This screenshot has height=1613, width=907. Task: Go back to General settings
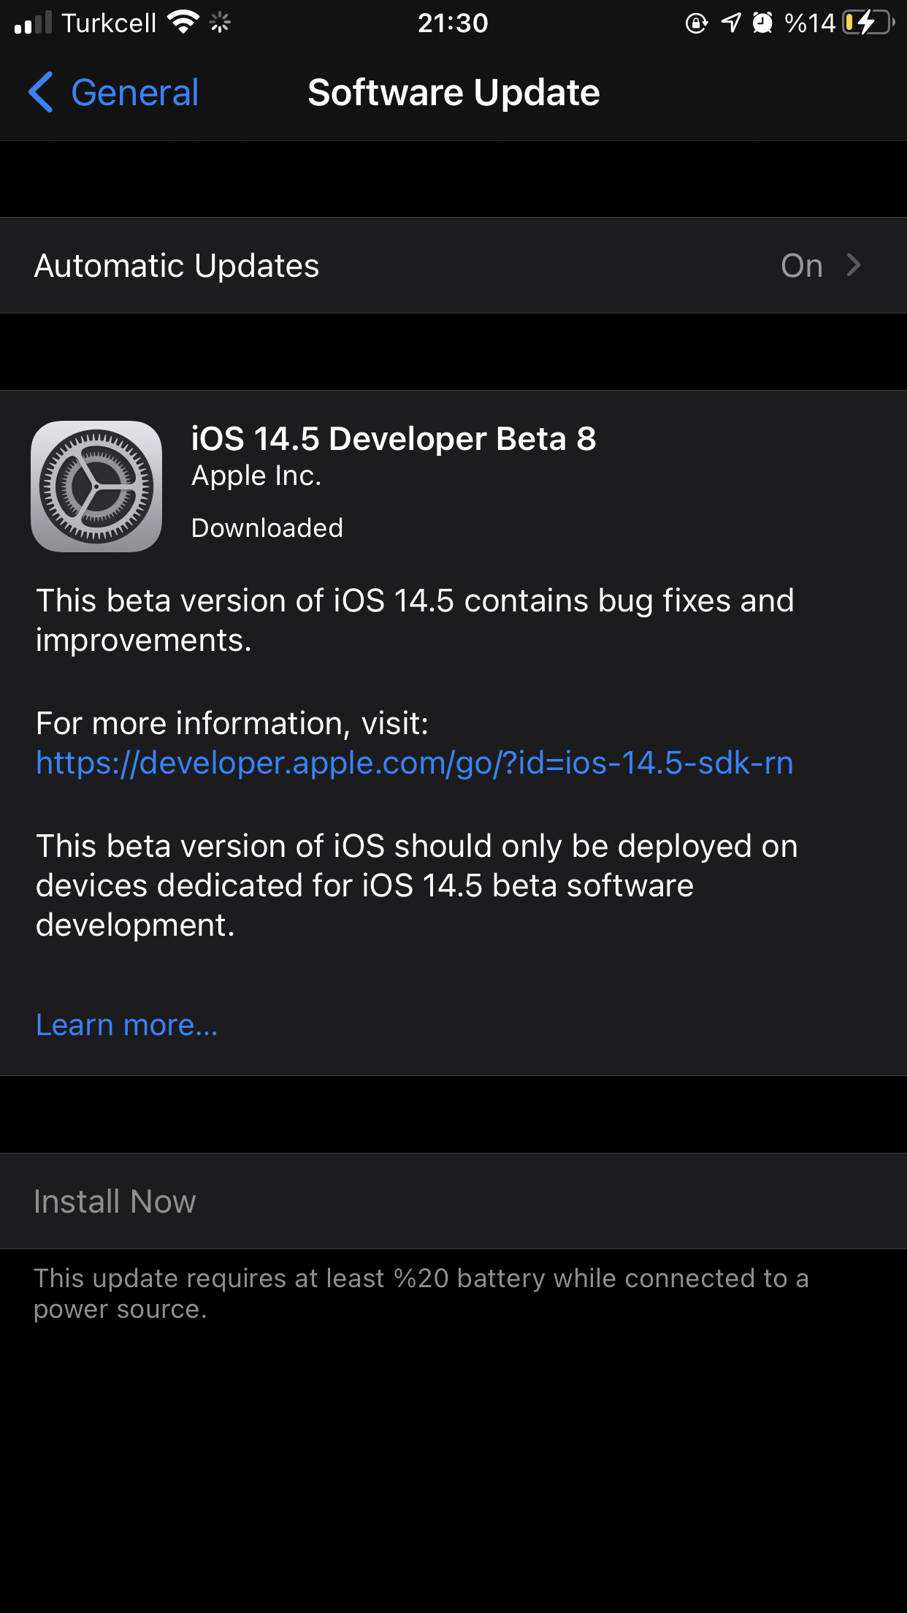[x=113, y=93]
